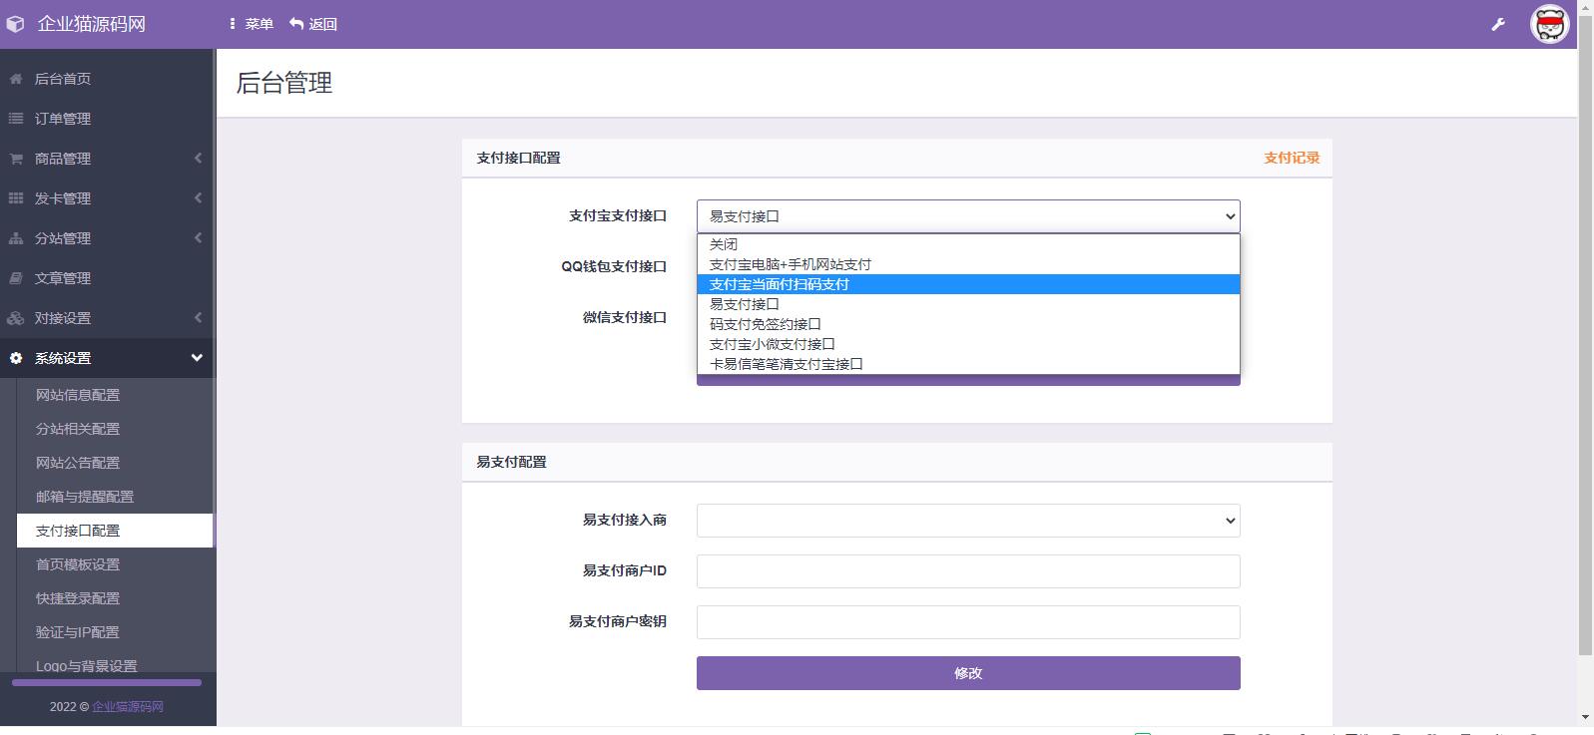Click the wrench icon in top bar
The width and height of the screenshot is (1594, 735).
(x=1497, y=24)
